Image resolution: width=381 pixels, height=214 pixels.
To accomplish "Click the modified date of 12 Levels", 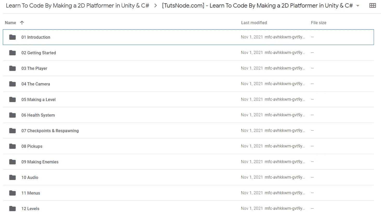I will click(x=252, y=208).
